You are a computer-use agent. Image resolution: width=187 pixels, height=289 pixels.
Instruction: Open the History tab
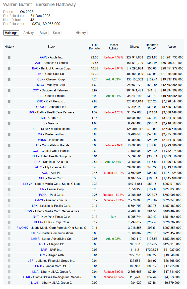click(81, 33)
